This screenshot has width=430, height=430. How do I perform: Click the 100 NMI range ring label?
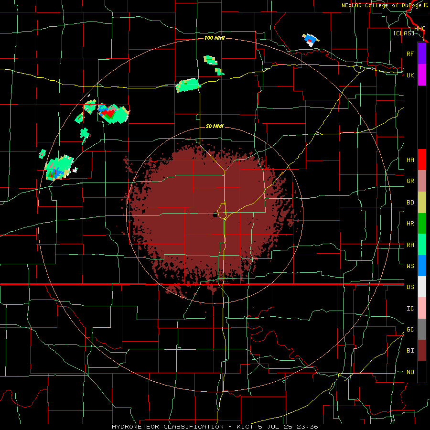tap(215, 38)
